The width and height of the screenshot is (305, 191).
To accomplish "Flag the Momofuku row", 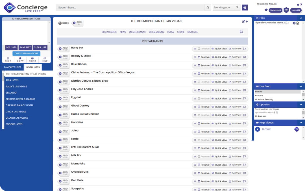I will [245, 165].
